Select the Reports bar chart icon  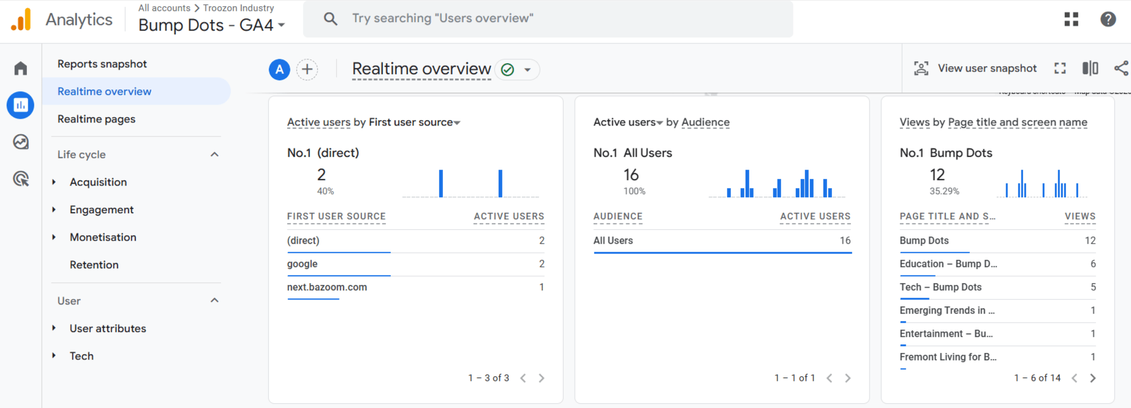20,105
